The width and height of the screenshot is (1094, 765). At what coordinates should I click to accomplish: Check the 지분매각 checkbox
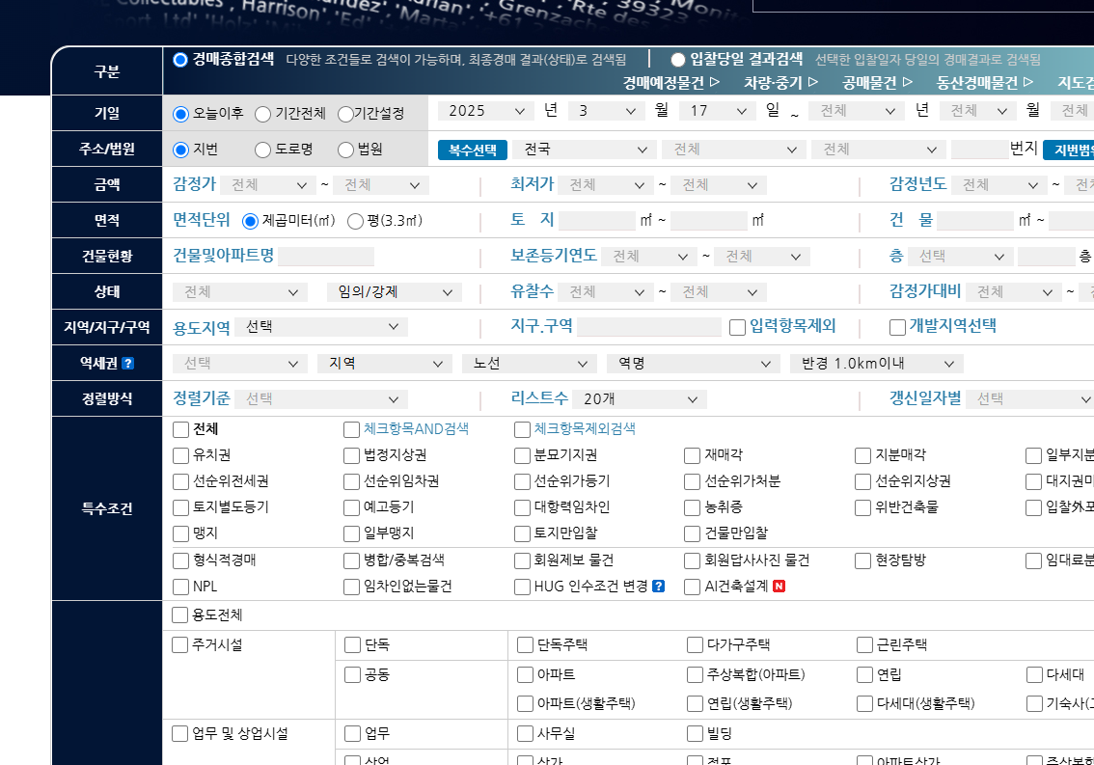(x=863, y=455)
